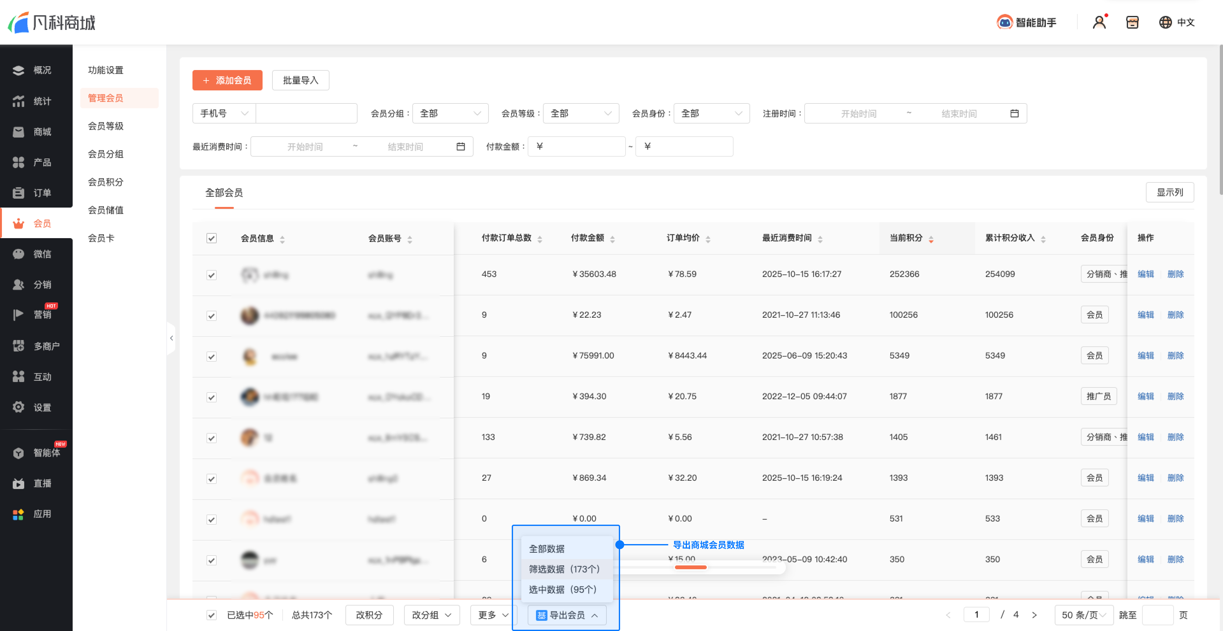Open 会员等级 in the submenu
Viewport: 1223px width, 631px height.
click(105, 126)
